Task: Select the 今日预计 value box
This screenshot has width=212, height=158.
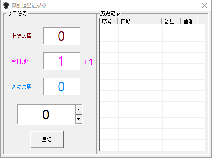Action: 62,61
